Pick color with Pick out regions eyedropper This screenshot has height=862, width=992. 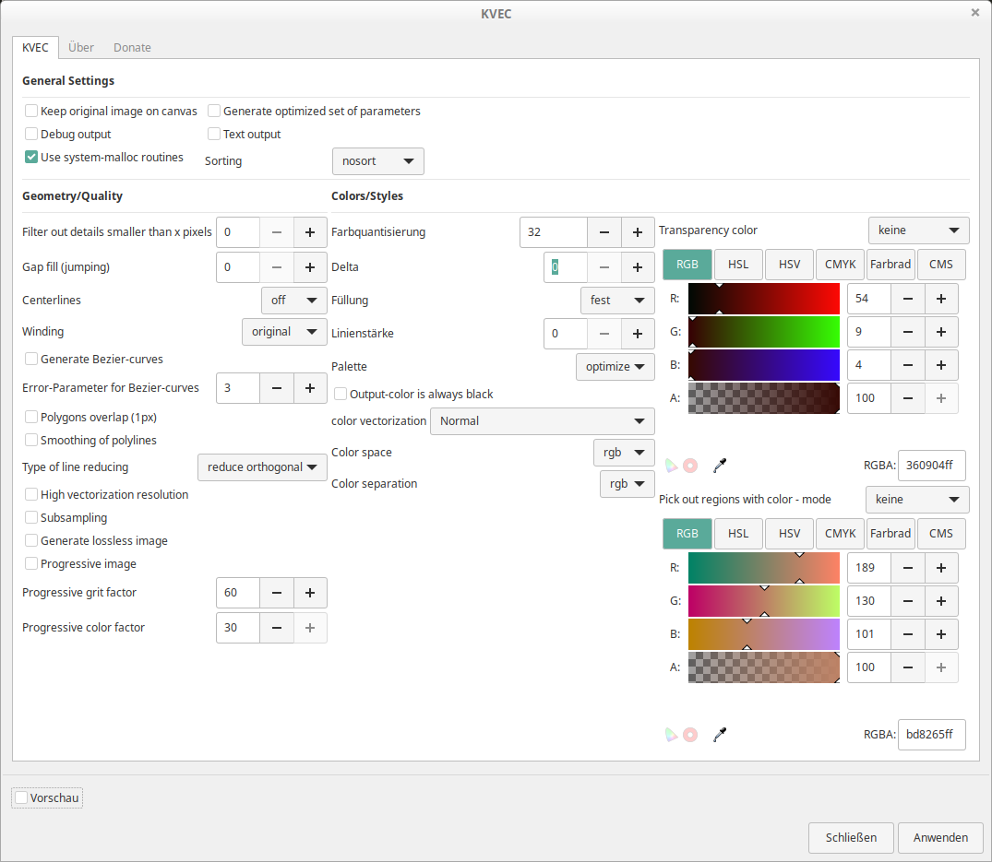[720, 735]
